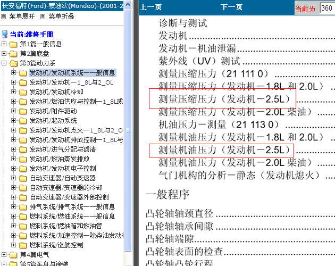The image size is (335, 266).
Task: Click folder icon of 发动机/起动系统
Action: pyautogui.click(x=23, y=121)
